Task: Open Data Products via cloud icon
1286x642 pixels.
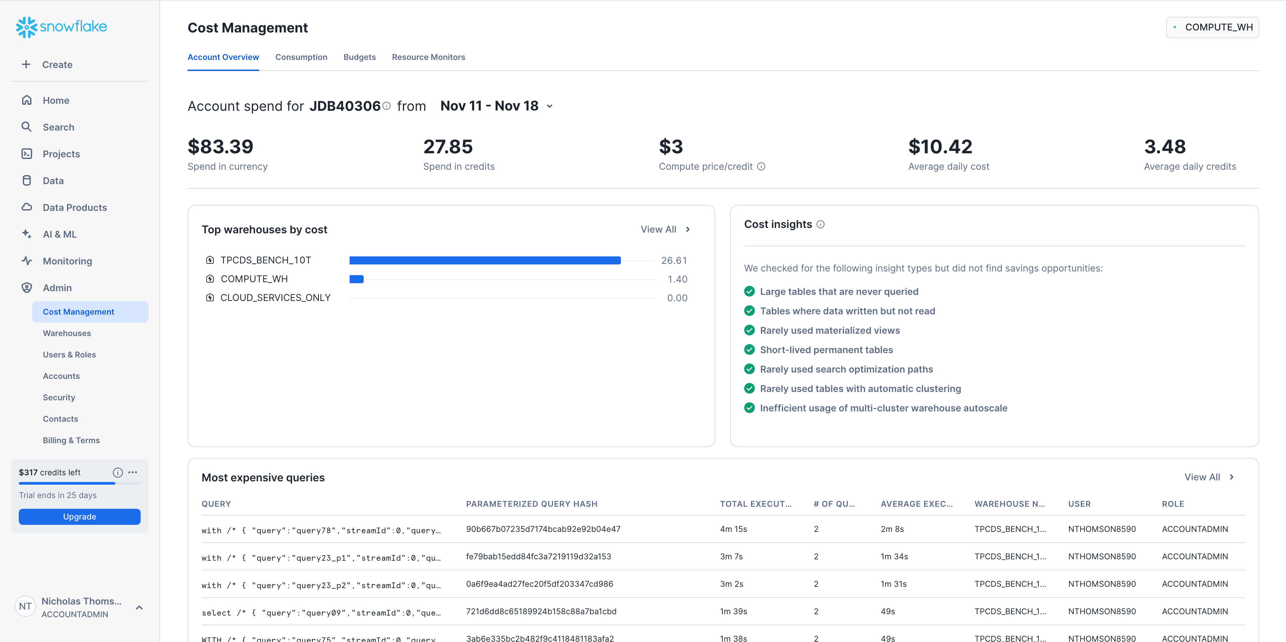Action: (x=27, y=207)
